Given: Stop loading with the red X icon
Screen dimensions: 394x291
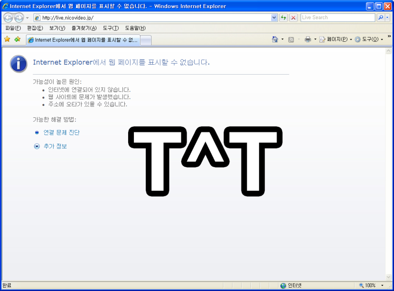Looking at the screenshot, I should [x=293, y=18].
